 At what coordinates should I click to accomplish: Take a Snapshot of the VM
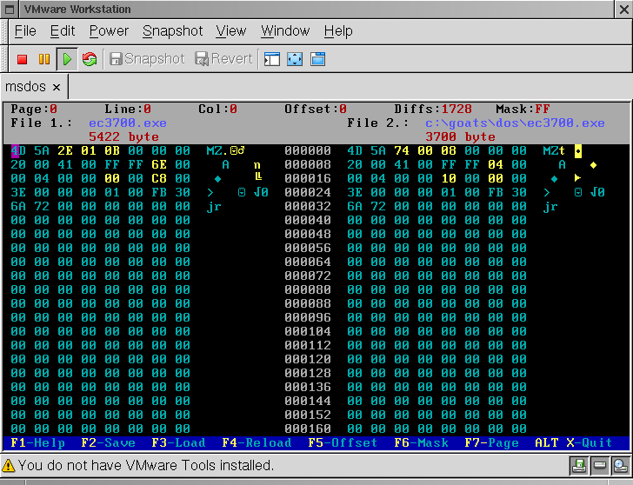pos(147,59)
